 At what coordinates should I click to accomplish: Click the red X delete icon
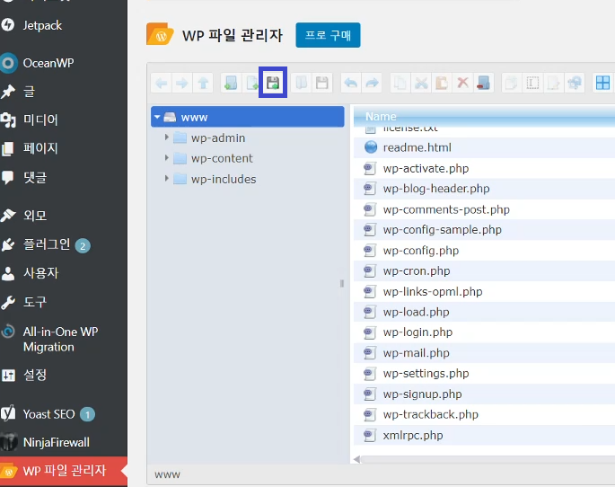[x=462, y=83]
